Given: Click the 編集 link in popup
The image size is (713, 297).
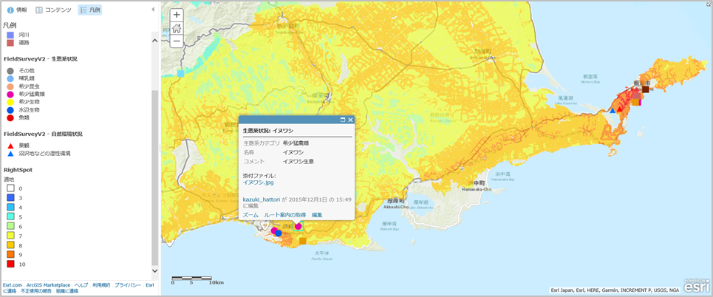Looking at the screenshot, I should tap(317, 214).
